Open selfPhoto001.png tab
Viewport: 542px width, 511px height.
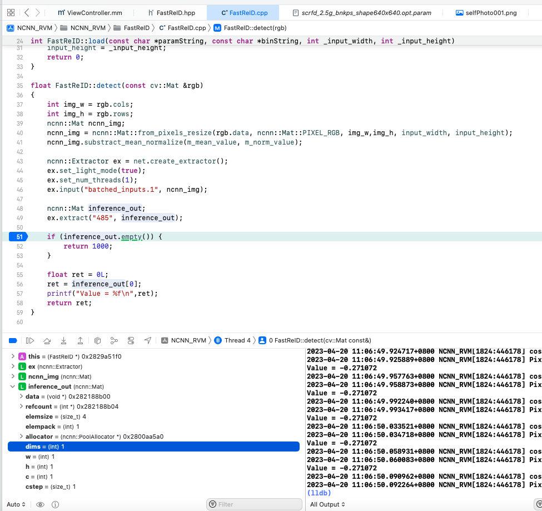pyautogui.click(x=486, y=13)
